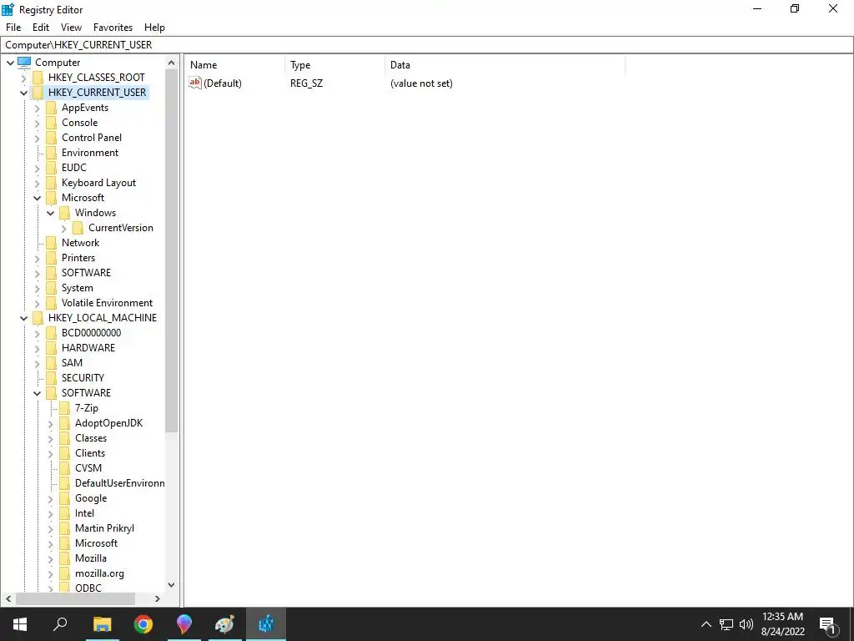
Task: Click the Network folder icon
Action: (51, 243)
